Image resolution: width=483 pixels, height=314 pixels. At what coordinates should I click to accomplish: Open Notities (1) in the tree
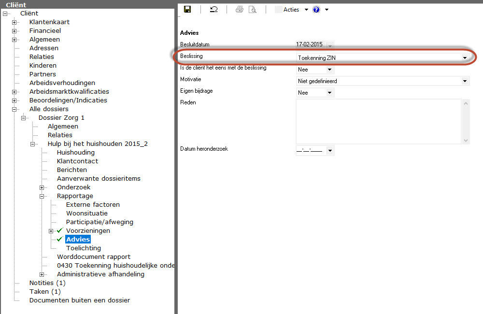point(47,283)
